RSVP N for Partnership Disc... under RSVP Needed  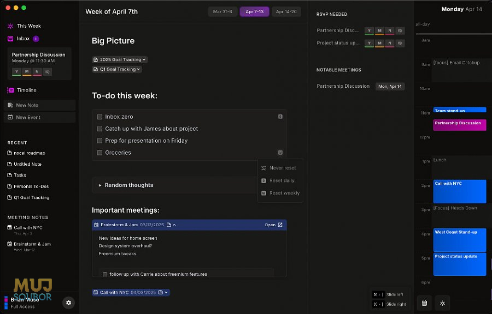[x=390, y=31]
